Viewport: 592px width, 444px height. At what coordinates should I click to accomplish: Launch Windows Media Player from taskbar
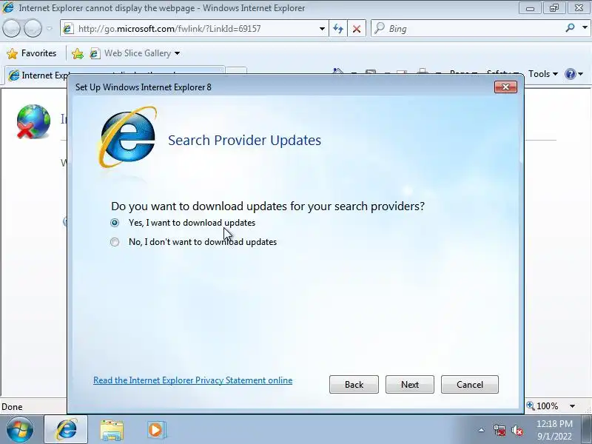coord(156,430)
